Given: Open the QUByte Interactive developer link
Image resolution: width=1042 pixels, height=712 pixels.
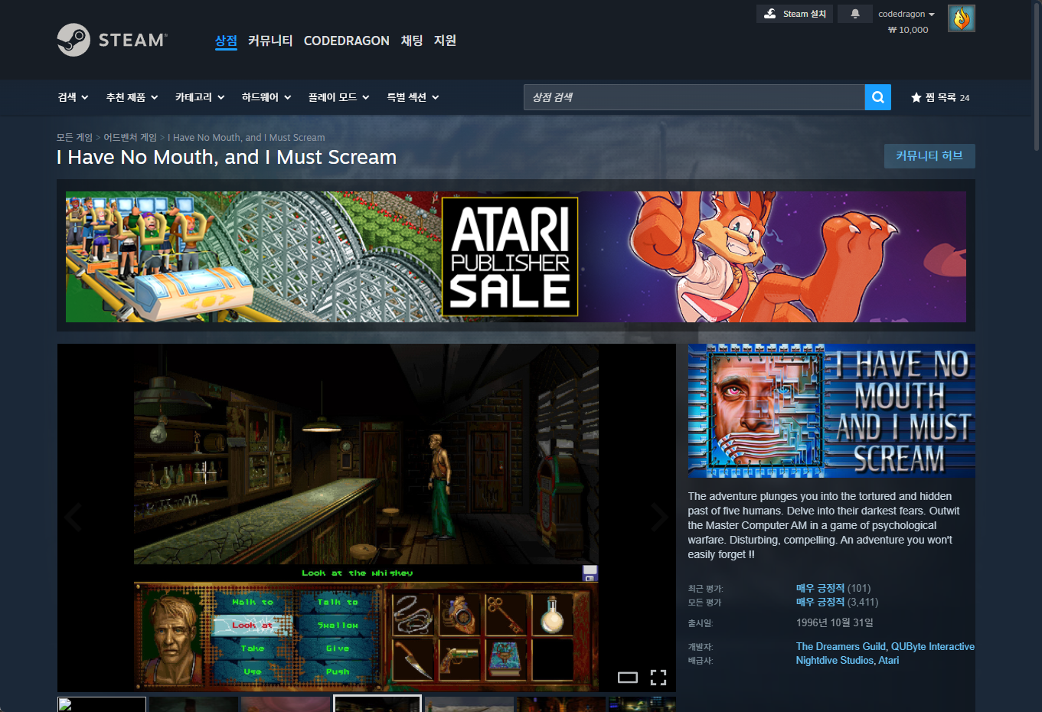Looking at the screenshot, I should [933, 646].
